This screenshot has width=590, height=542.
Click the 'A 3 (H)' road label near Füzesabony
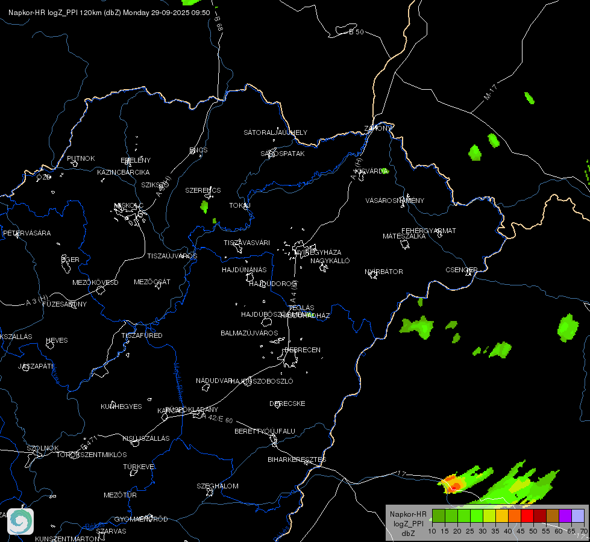37,301
